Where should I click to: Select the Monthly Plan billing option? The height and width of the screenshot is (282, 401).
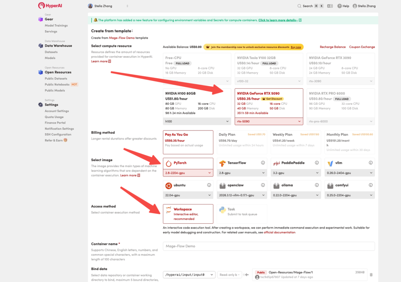[350, 142]
